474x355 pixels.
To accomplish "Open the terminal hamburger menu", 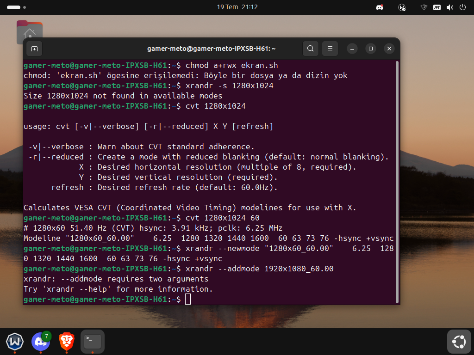I will 330,49.
